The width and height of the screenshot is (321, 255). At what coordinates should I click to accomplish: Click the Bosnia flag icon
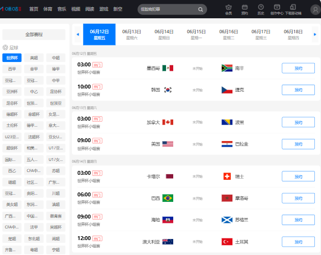click(x=227, y=122)
